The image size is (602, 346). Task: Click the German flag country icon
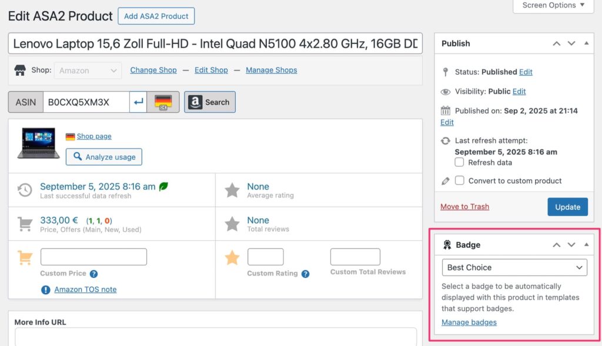pyautogui.click(x=163, y=102)
